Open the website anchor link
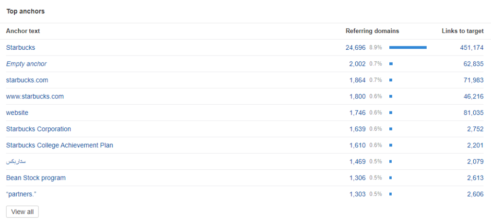 17,112
